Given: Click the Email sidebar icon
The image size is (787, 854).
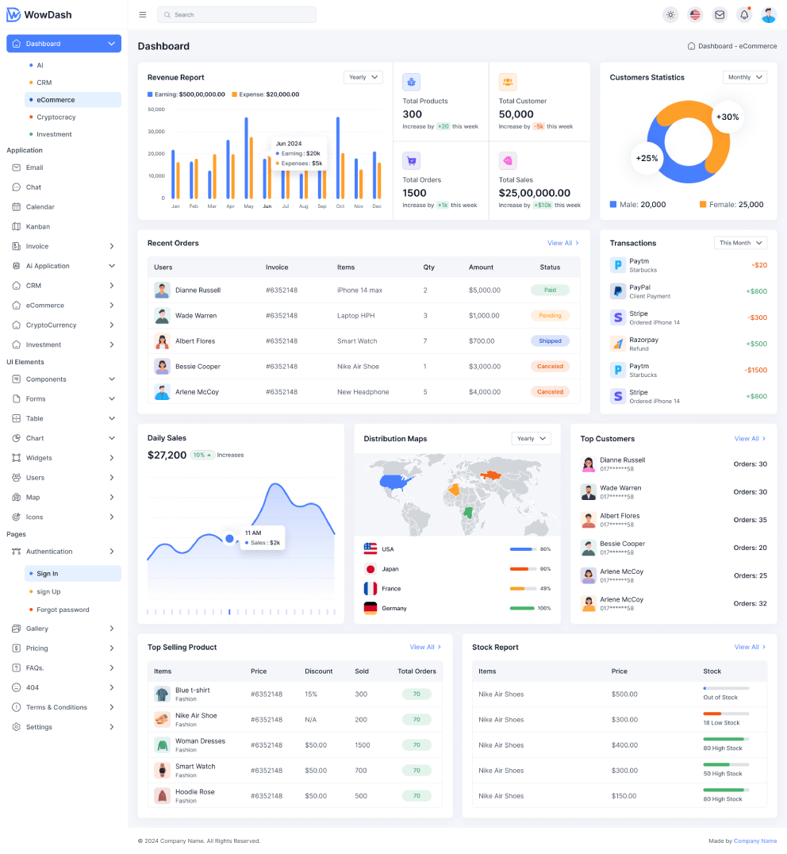Looking at the screenshot, I should (x=17, y=167).
